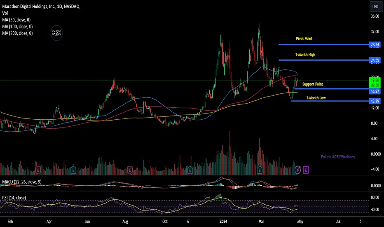
Task: Click the May label on time axis
Action: (x=300, y=221)
